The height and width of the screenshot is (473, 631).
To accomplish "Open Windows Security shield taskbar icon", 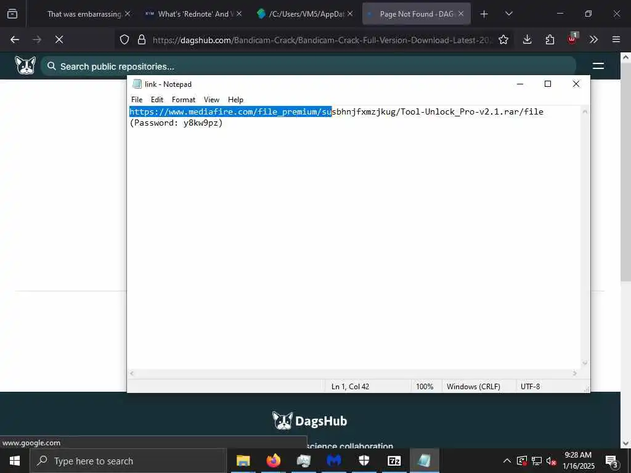I will (364, 461).
